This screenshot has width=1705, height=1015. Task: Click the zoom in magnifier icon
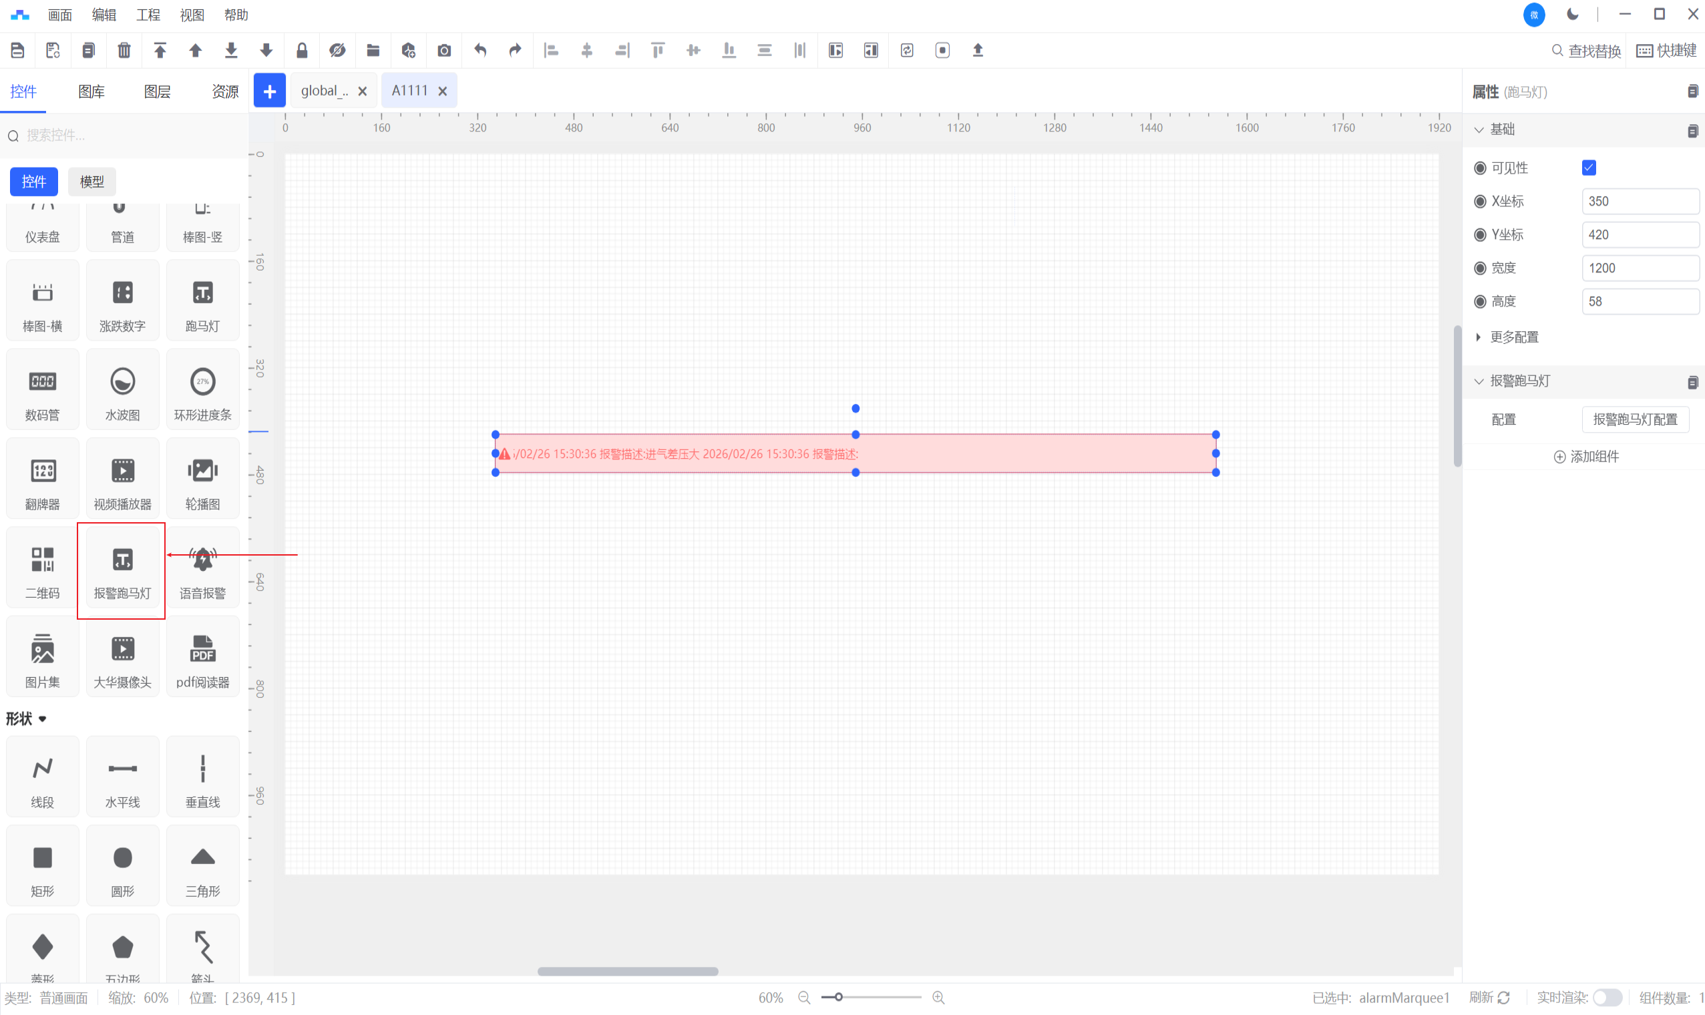938,998
